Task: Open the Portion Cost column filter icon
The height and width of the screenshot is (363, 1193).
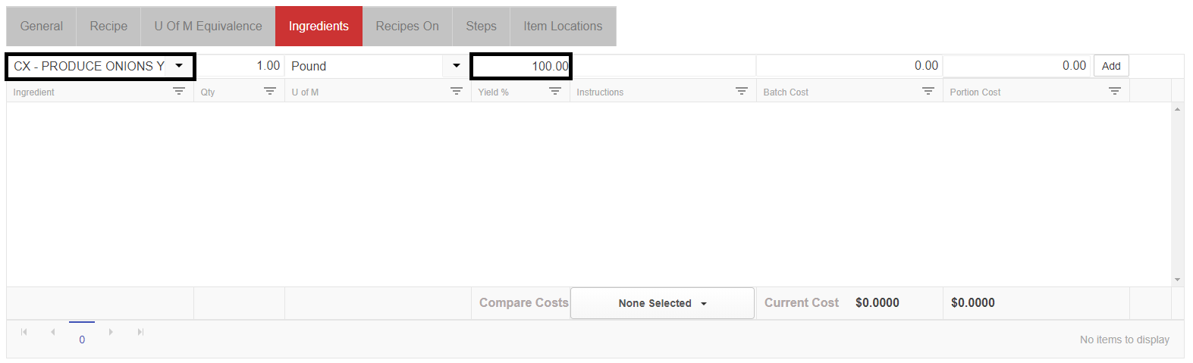Action: [1115, 91]
